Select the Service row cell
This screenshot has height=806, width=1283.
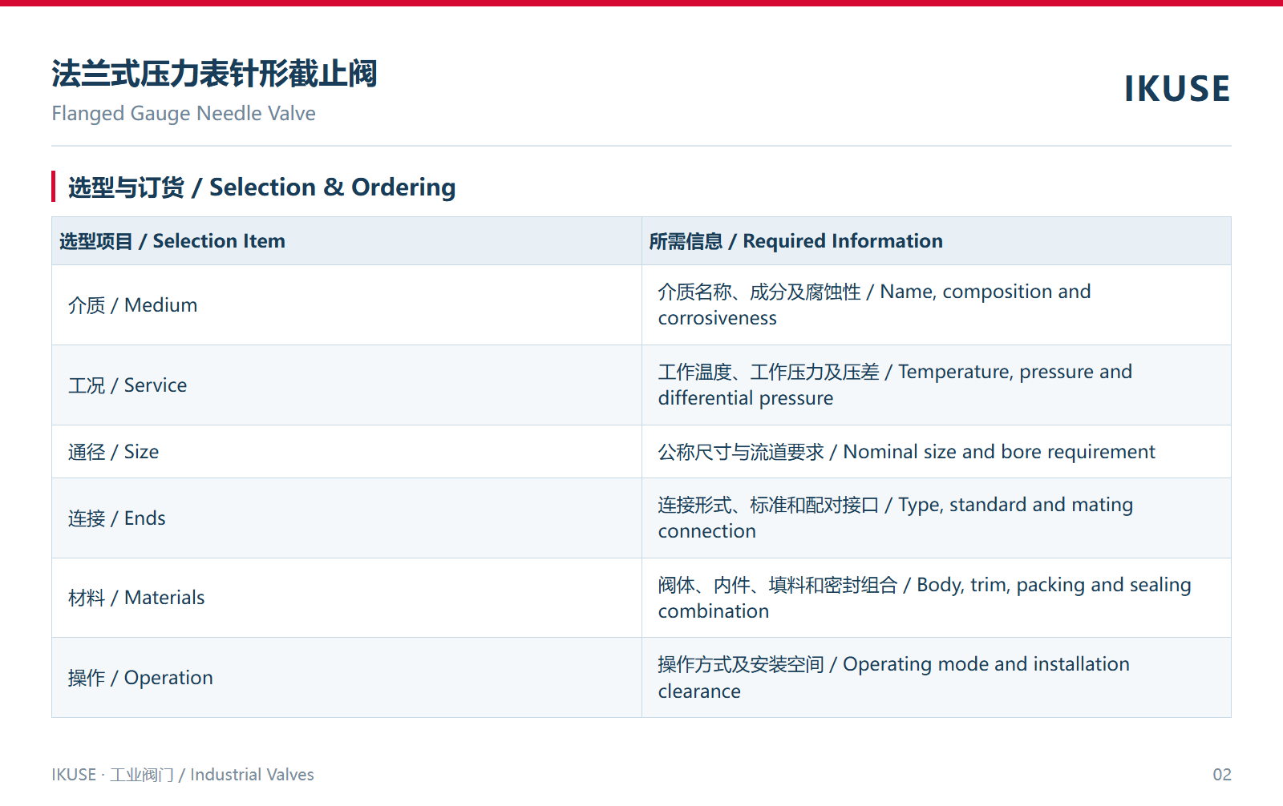tap(346, 385)
